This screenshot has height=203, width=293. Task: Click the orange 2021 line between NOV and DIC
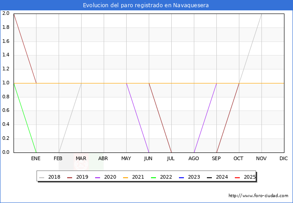273,83
